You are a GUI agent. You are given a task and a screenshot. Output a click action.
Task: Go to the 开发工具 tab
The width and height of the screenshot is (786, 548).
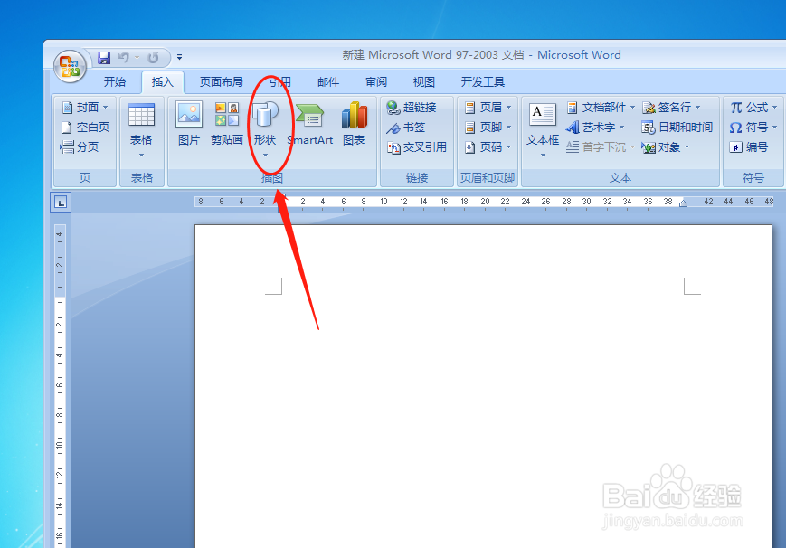pyautogui.click(x=483, y=81)
